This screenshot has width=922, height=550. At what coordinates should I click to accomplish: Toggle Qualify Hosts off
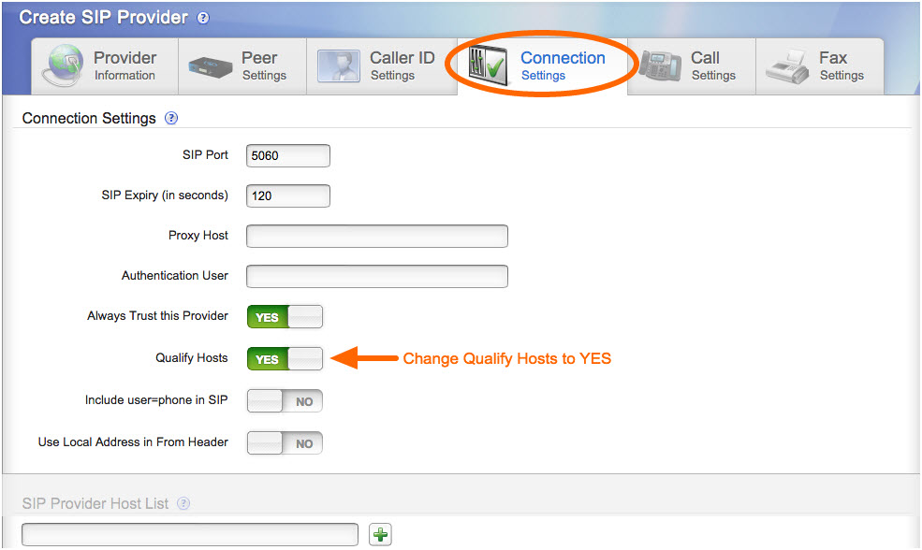tap(285, 358)
